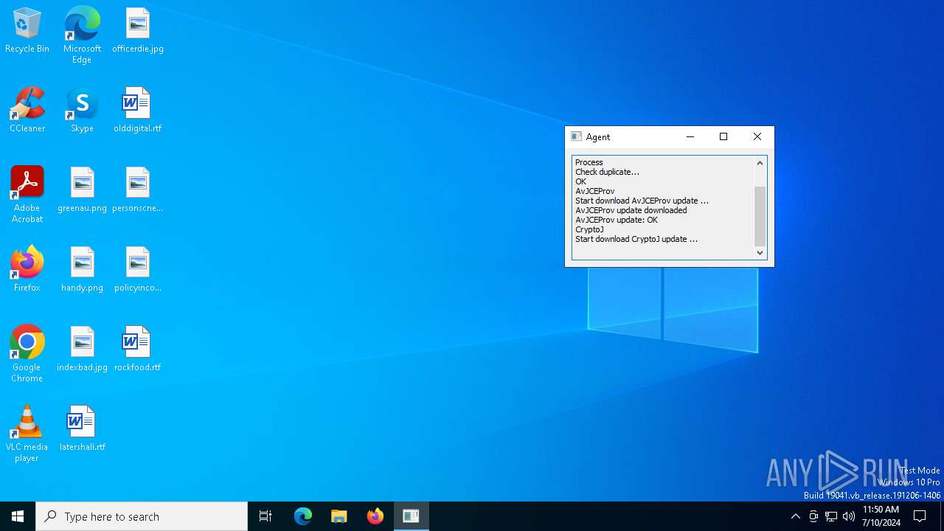Select the personscne image file icon

(138, 190)
